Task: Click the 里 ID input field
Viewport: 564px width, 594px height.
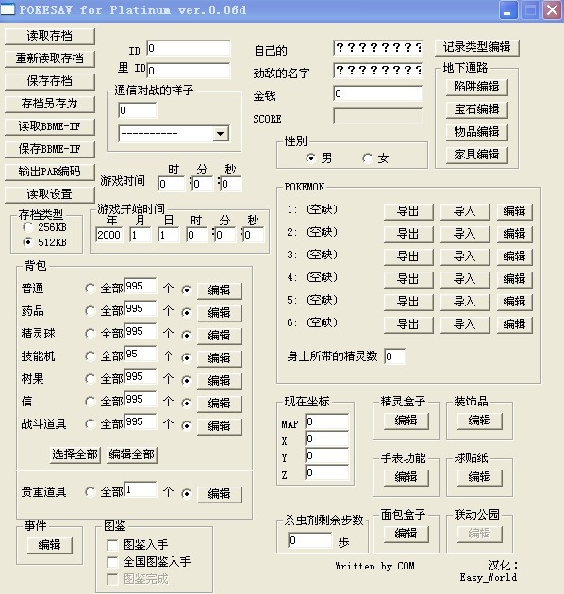Action: tap(189, 71)
